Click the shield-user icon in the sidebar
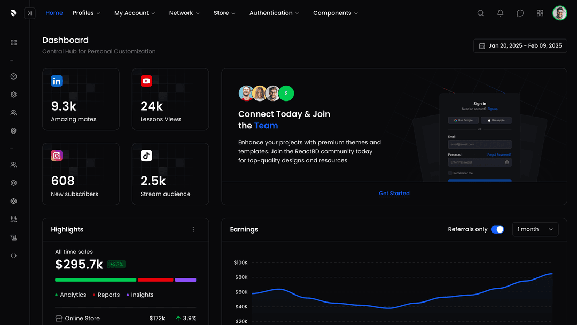The image size is (577, 325). pos(13,131)
